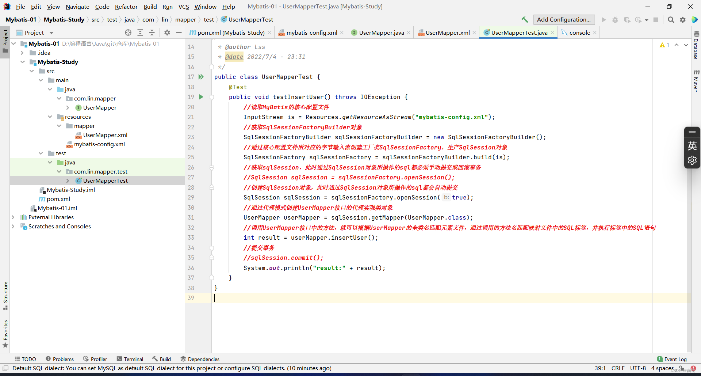Open IDE settings gear in toolbar
This screenshot has height=376, width=701.
coord(683,20)
